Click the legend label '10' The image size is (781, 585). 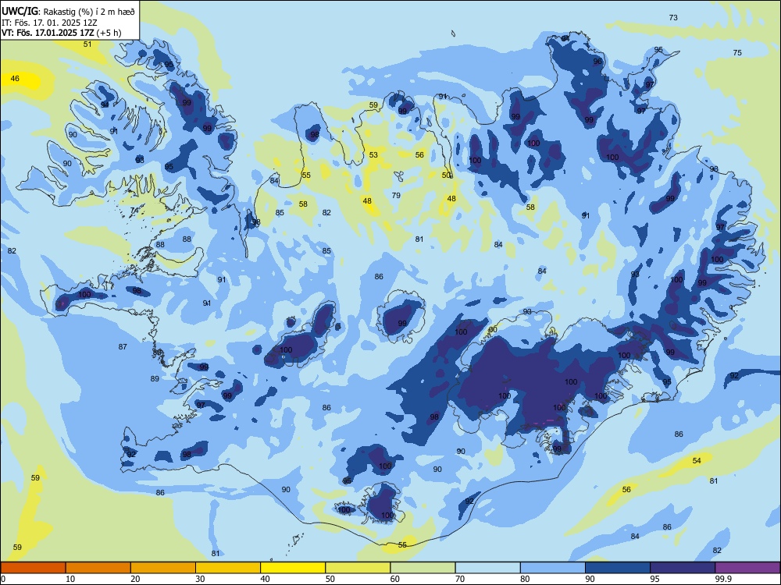70,579
